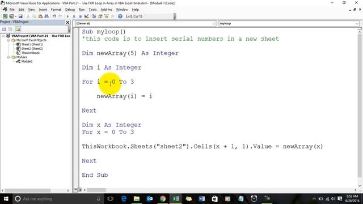Open Microsoft Edge from the taskbar
The image size is (363, 204).
coord(124,199)
